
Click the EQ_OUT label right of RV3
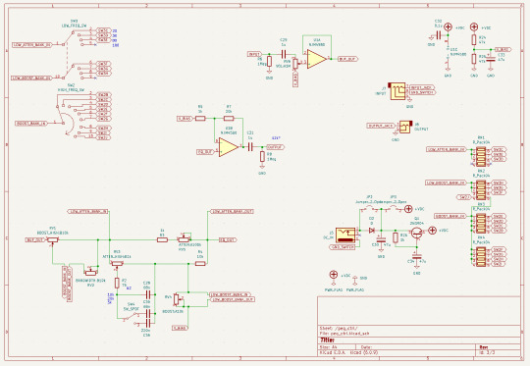(228, 240)
